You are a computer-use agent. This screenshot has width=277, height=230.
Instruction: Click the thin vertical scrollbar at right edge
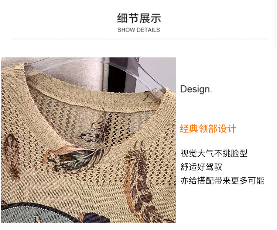click(276, 24)
